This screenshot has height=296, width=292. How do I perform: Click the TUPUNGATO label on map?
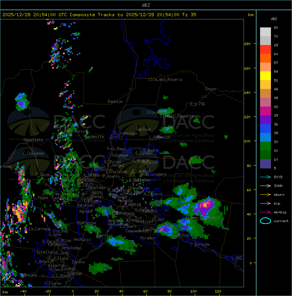[57, 244]
